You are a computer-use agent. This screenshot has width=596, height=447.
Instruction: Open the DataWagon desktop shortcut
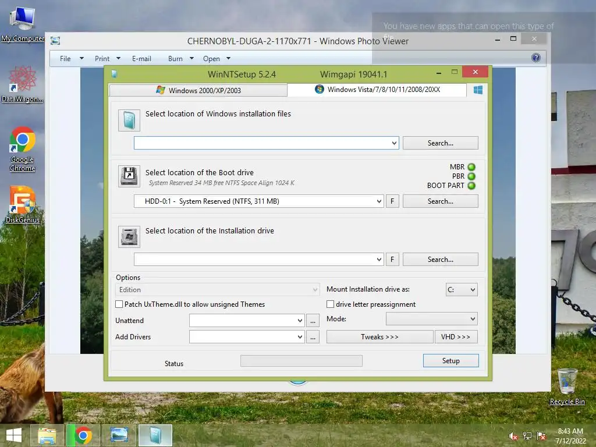click(x=22, y=84)
